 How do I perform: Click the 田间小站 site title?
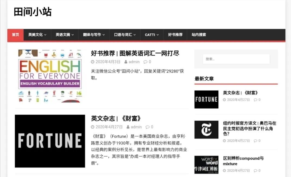tap(33, 12)
